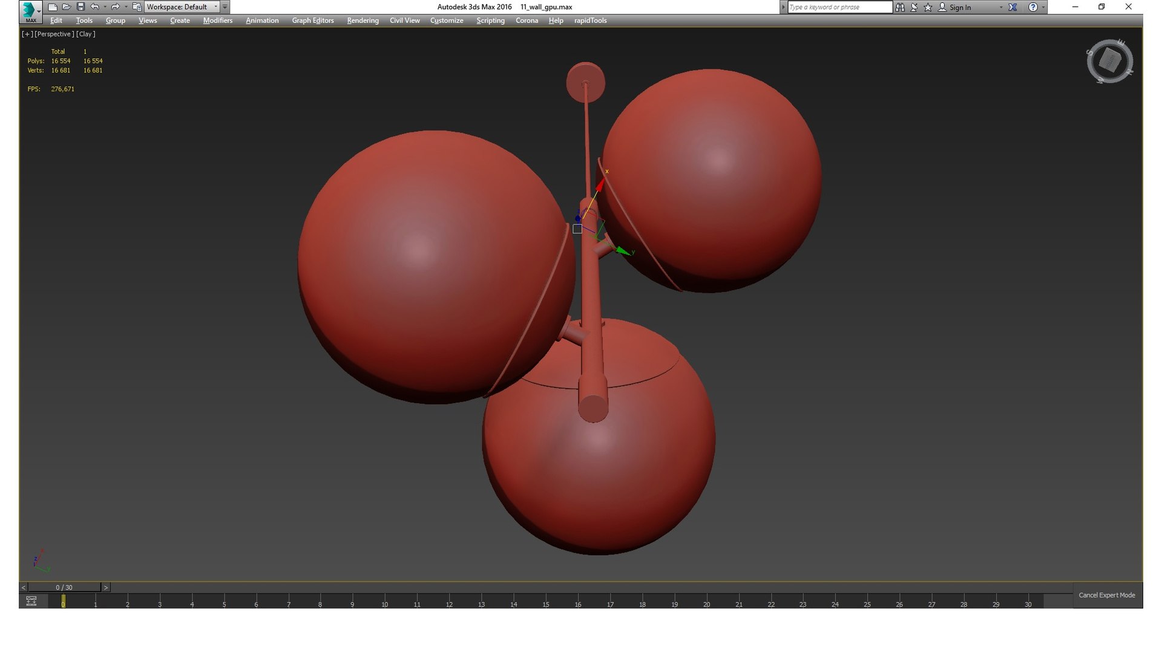This screenshot has width=1162, height=653.
Task: Click the binoculars search icon
Action: pyautogui.click(x=900, y=7)
